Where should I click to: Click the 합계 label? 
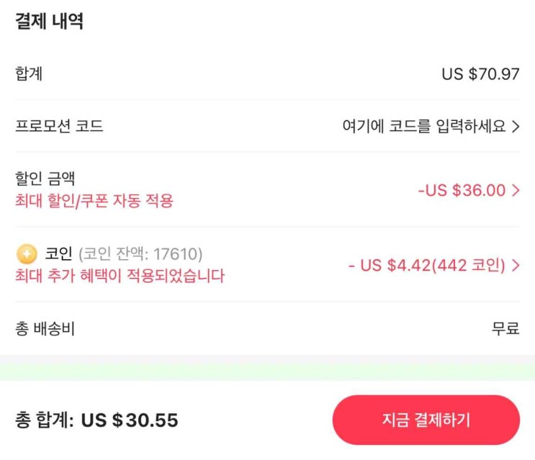point(29,73)
